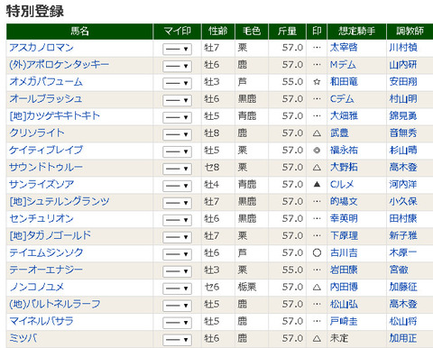
Task: Click ノンコノユメ horse link
Action: (x=37, y=288)
